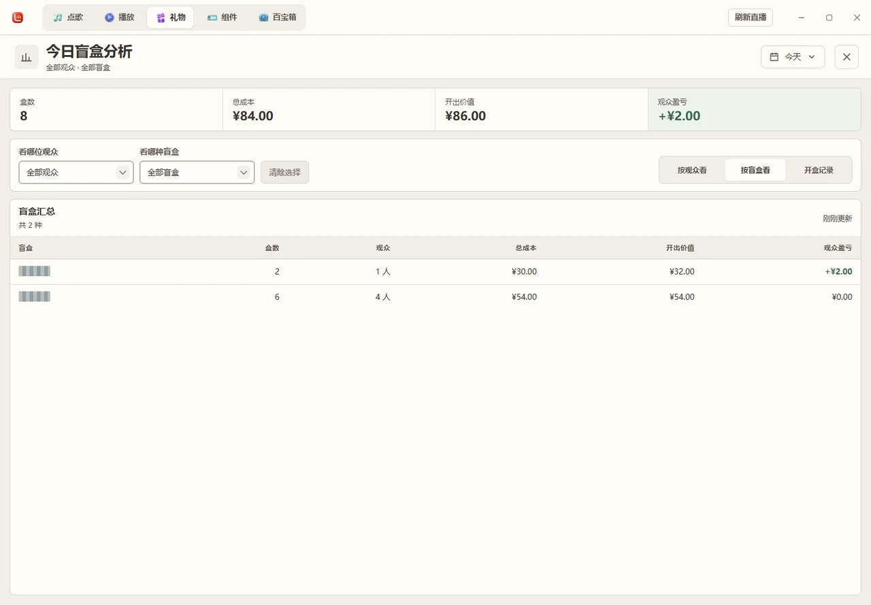Open the 今天 date range dropdown
Viewport: 871px width, 605px height.
click(x=793, y=57)
